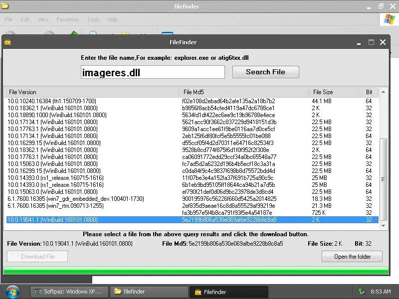This screenshot has width=399, height=299.
Task: Open the Tools menu in filefinder window
Action: pyautogui.click(x=93, y=19)
